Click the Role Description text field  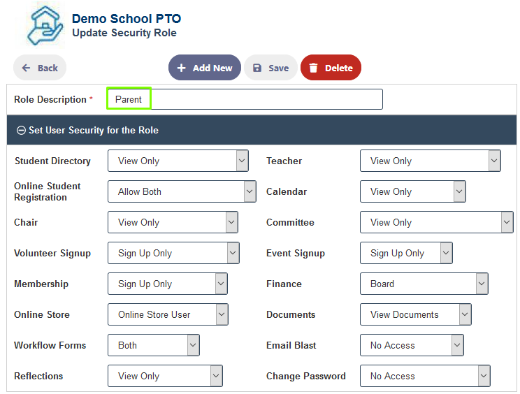pyautogui.click(x=245, y=99)
